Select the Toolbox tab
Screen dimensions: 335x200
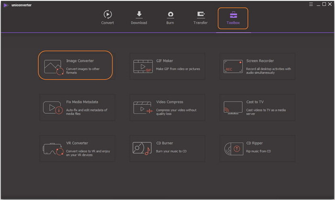[234, 18]
